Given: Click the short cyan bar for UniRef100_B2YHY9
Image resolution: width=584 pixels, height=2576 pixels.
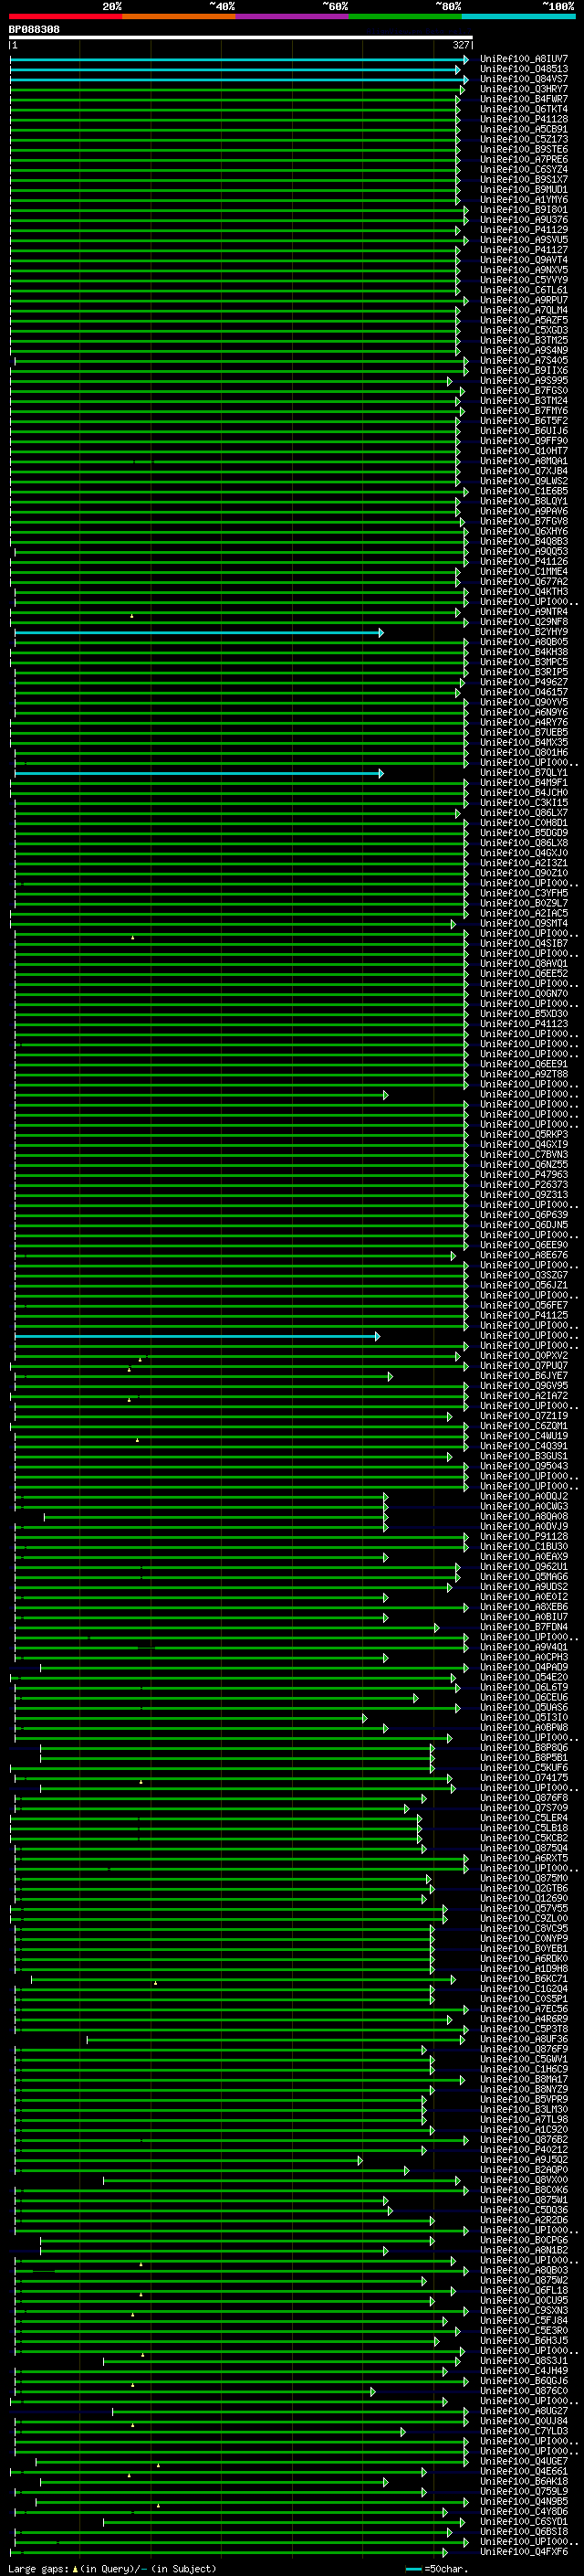Looking at the screenshot, I should coord(199,633).
